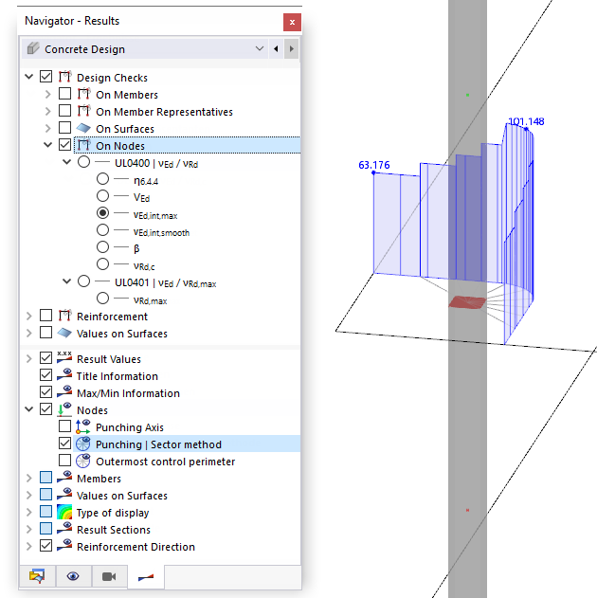Collapse the UL0400 check group
Viewport: 597px width, 598px height.
(66, 162)
